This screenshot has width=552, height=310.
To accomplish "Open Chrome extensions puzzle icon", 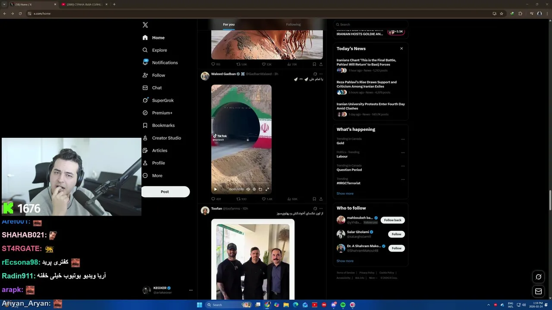I will [x=520, y=13].
